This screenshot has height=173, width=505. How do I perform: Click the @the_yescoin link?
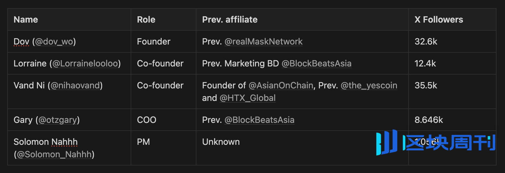(x=369, y=86)
